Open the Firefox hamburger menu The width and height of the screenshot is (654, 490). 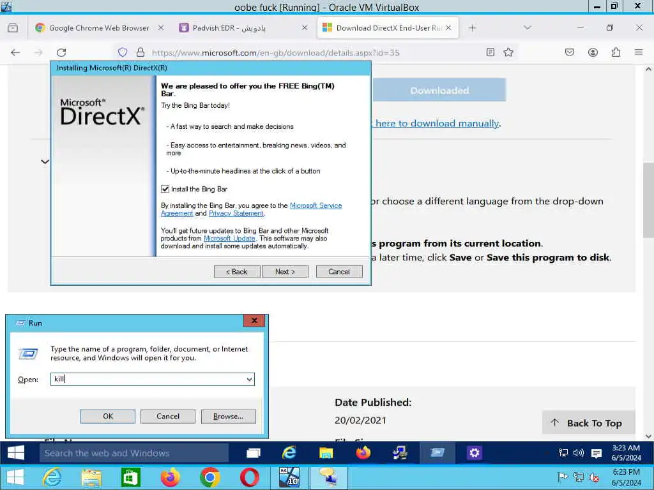[639, 52]
